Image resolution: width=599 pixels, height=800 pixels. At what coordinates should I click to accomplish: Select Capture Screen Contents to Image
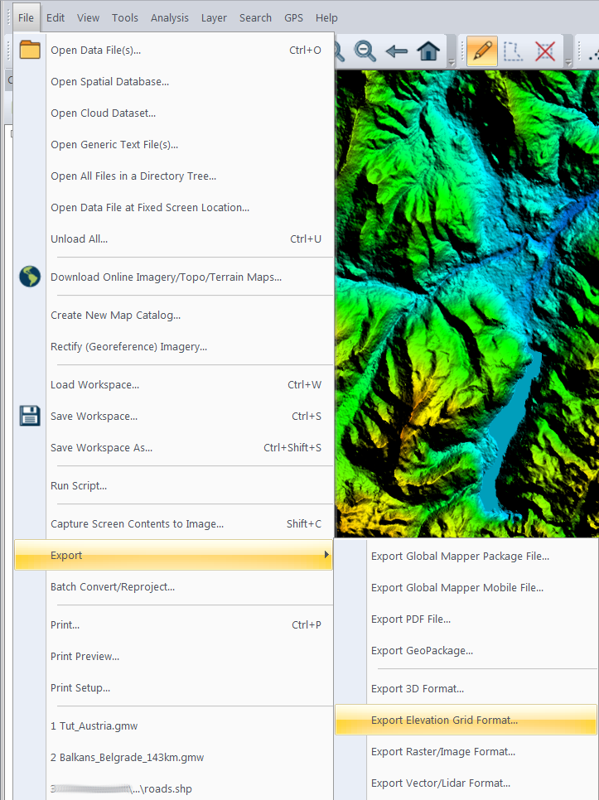pyautogui.click(x=137, y=523)
